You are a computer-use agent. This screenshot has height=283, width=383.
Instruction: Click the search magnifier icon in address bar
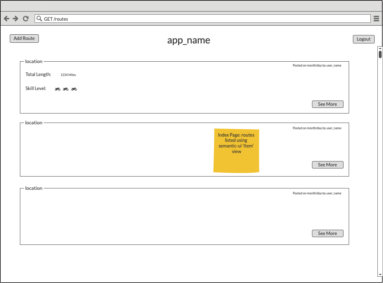(39, 18)
